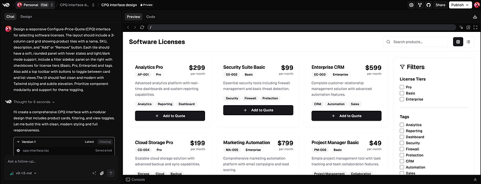Switch to the Code tab
This screenshot has width=481, height=184.
point(151,17)
